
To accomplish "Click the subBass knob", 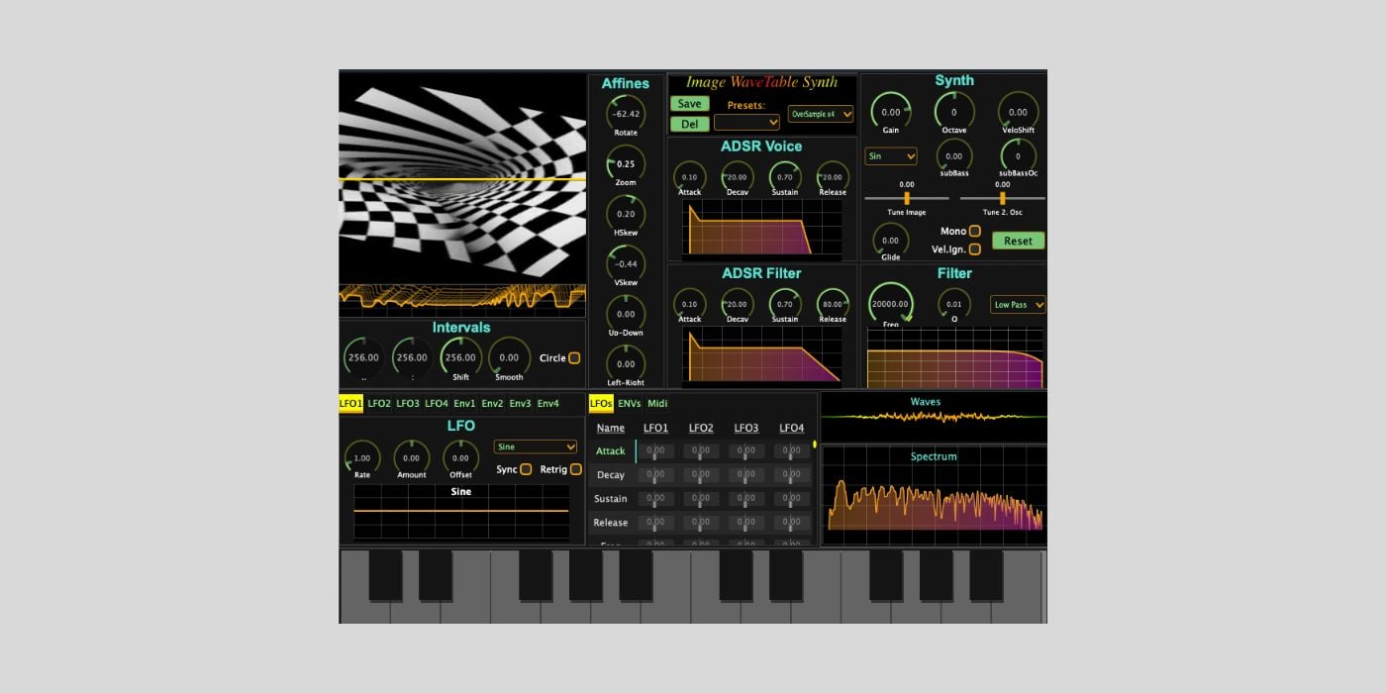I will [x=954, y=155].
